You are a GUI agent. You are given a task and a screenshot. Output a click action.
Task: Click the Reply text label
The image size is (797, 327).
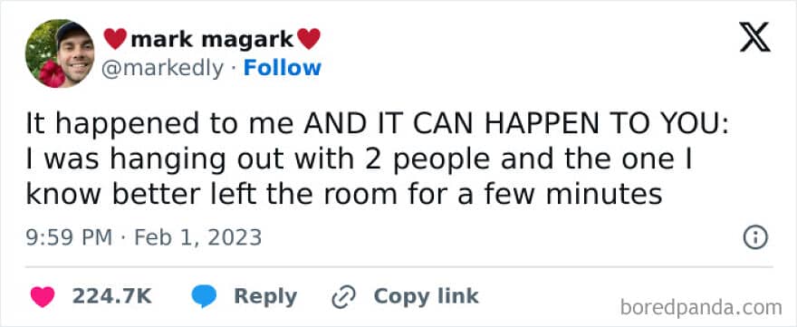(265, 297)
